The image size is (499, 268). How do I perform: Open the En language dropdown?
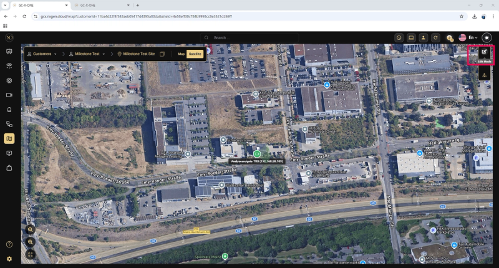473,37
